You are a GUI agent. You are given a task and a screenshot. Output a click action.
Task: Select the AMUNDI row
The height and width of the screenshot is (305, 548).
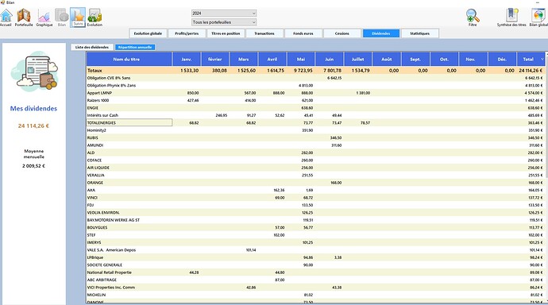(315, 145)
